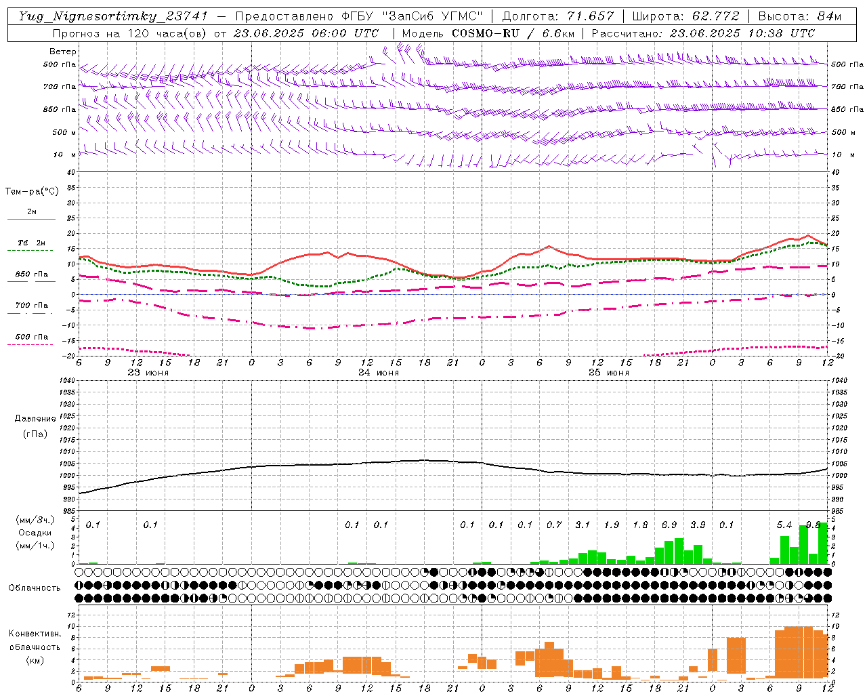Click the 'Осадки' precipitation panel label

click(x=35, y=533)
